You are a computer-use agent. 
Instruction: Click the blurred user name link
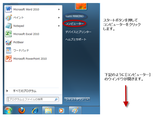coord(75,16)
